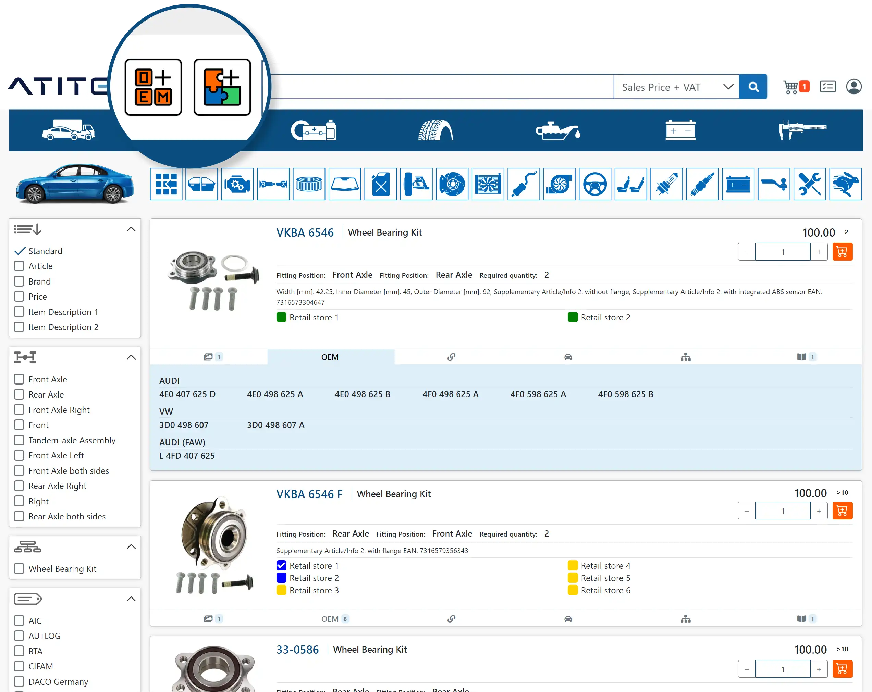Open the windscreen category icon
Viewport: 872px width, 692px height.
pyautogui.click(x=345, y=184)
